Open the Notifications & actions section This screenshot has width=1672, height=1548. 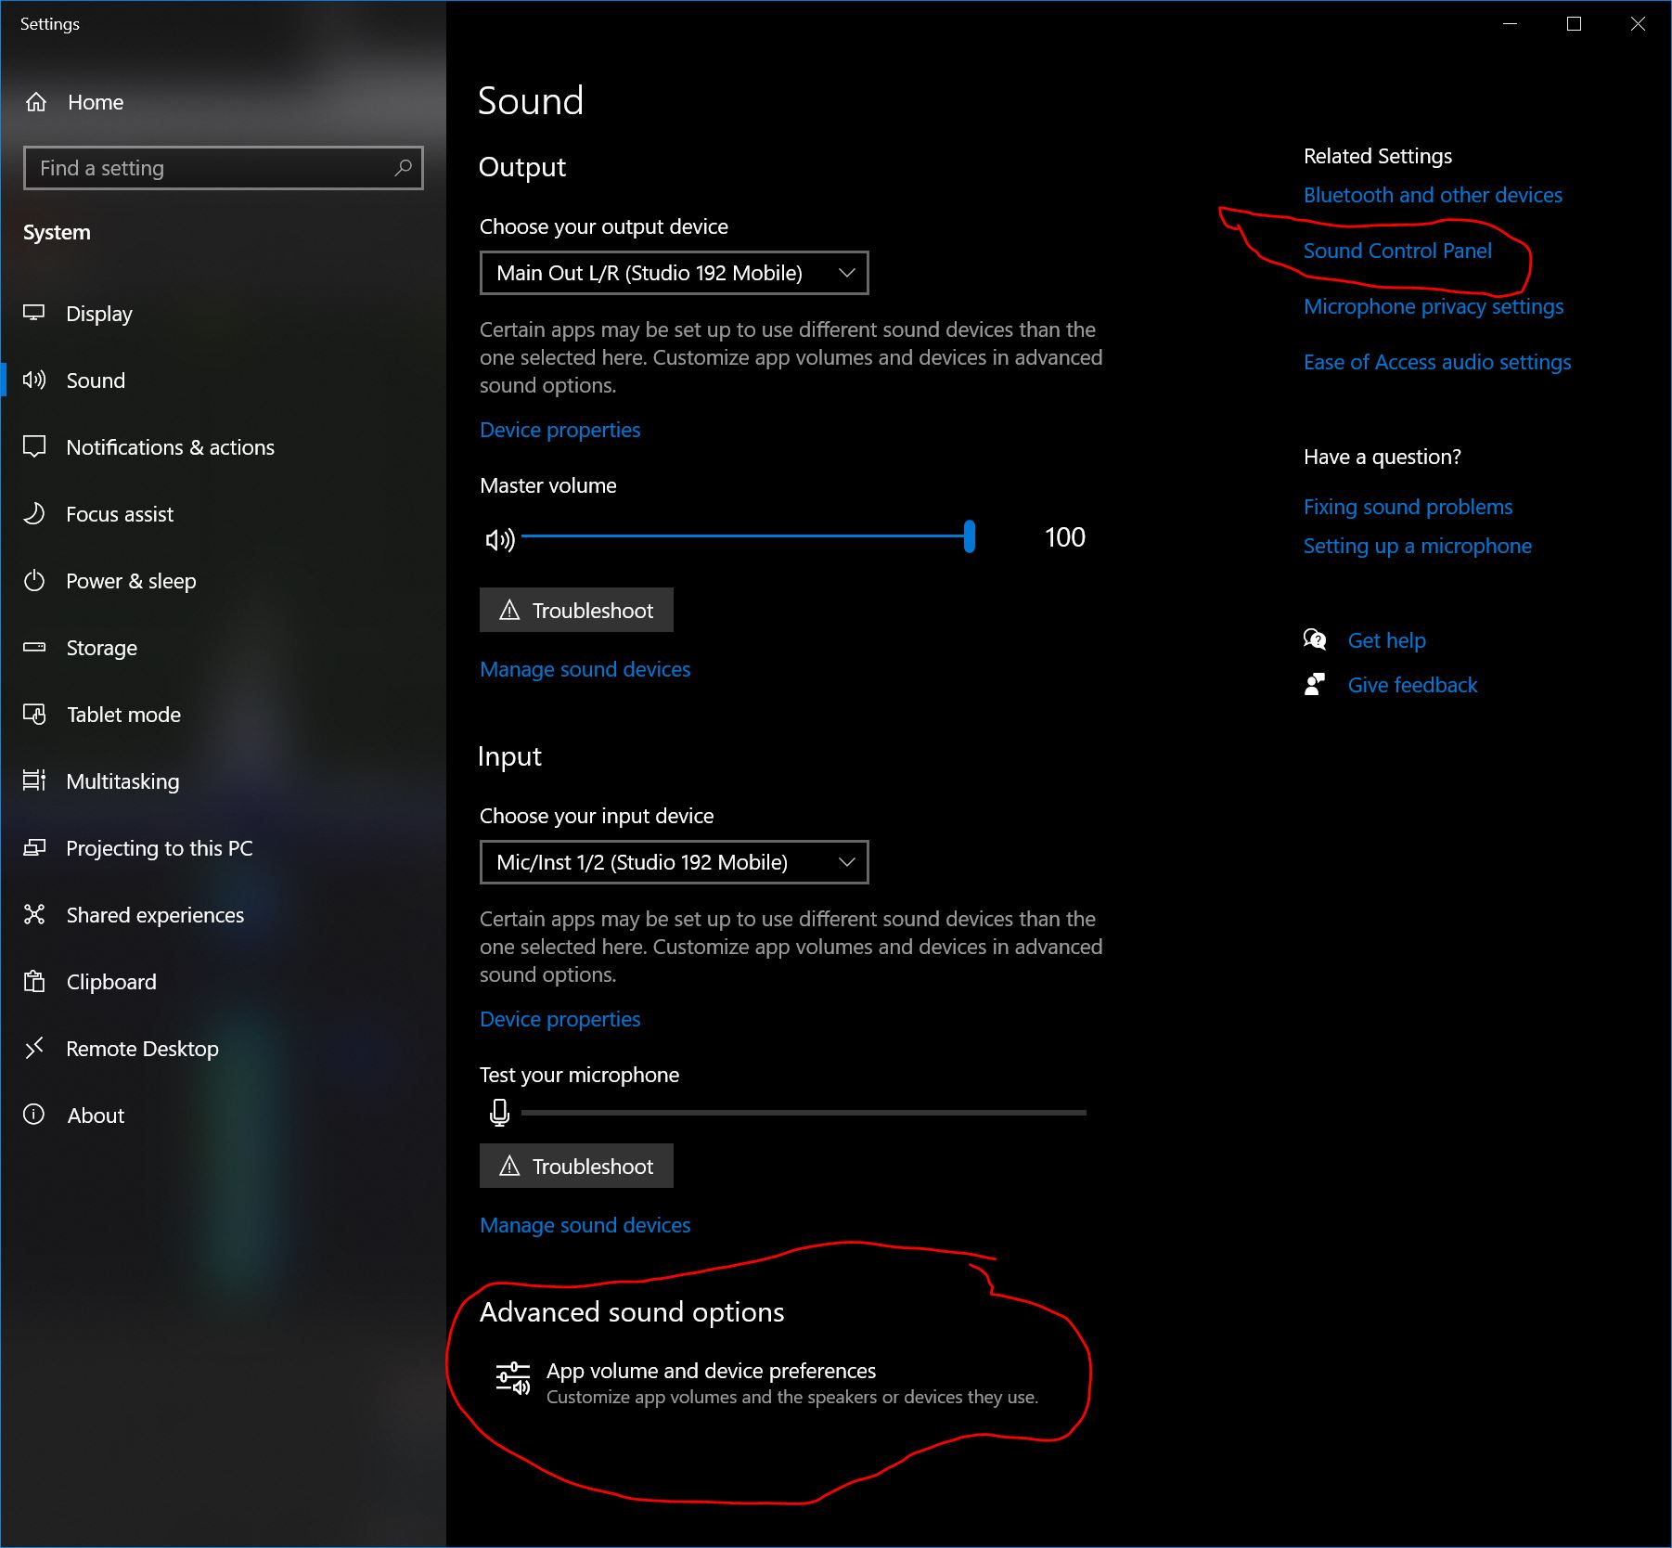coord(170,447)
